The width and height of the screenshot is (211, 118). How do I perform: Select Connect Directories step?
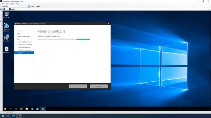click(25, 42)
